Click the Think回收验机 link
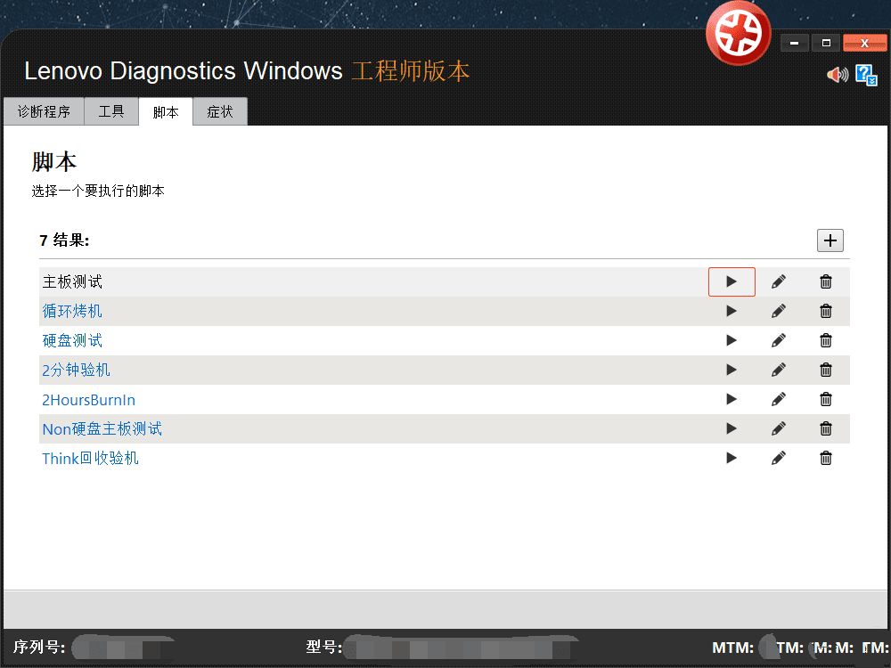Viewport: 891px width, 668px height. point(91,459)
